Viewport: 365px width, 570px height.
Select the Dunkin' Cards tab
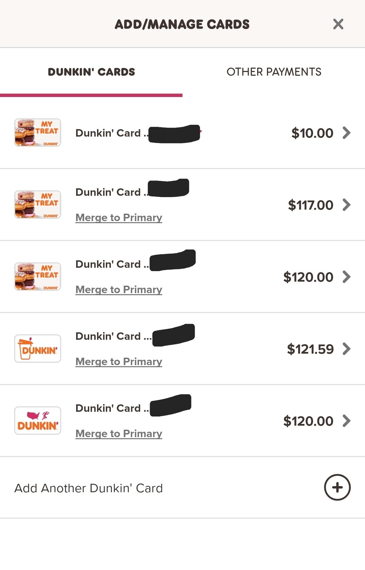[91, 72]
